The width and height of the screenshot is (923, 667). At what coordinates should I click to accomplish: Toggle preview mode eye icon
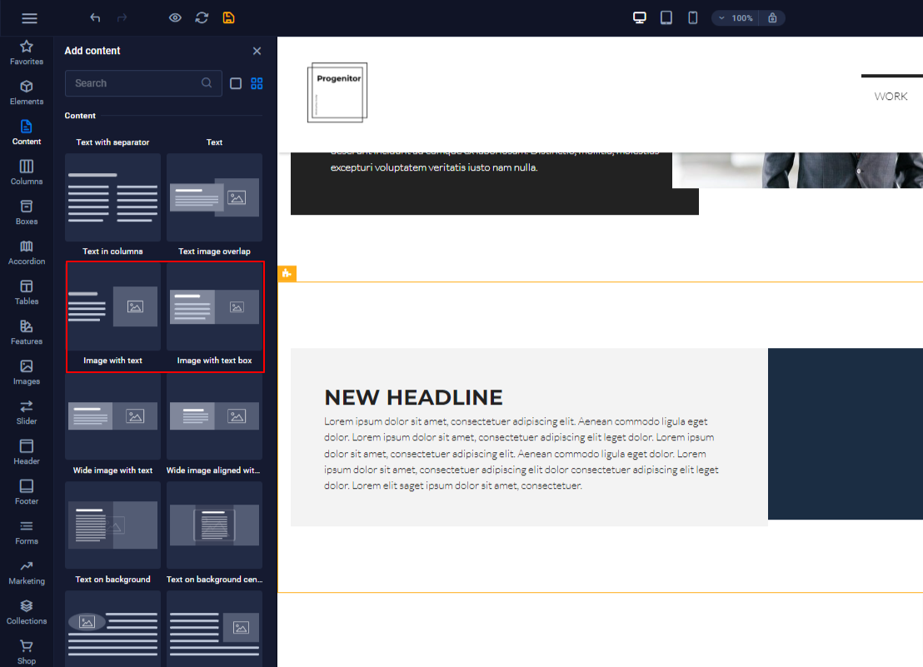[175, 17]
